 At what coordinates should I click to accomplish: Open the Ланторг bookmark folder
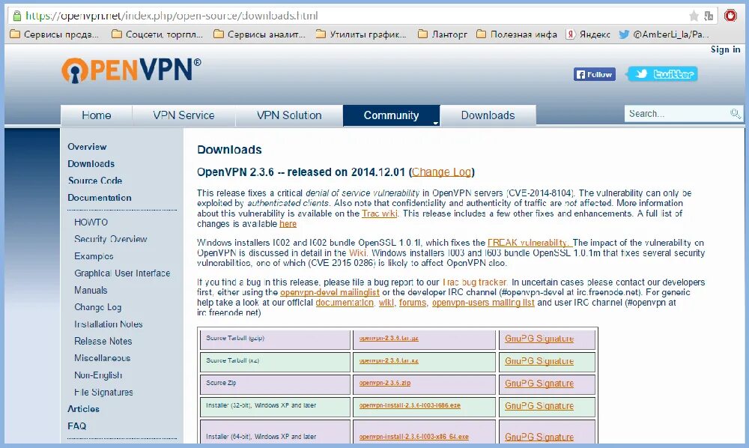click(x=443, y=34)
